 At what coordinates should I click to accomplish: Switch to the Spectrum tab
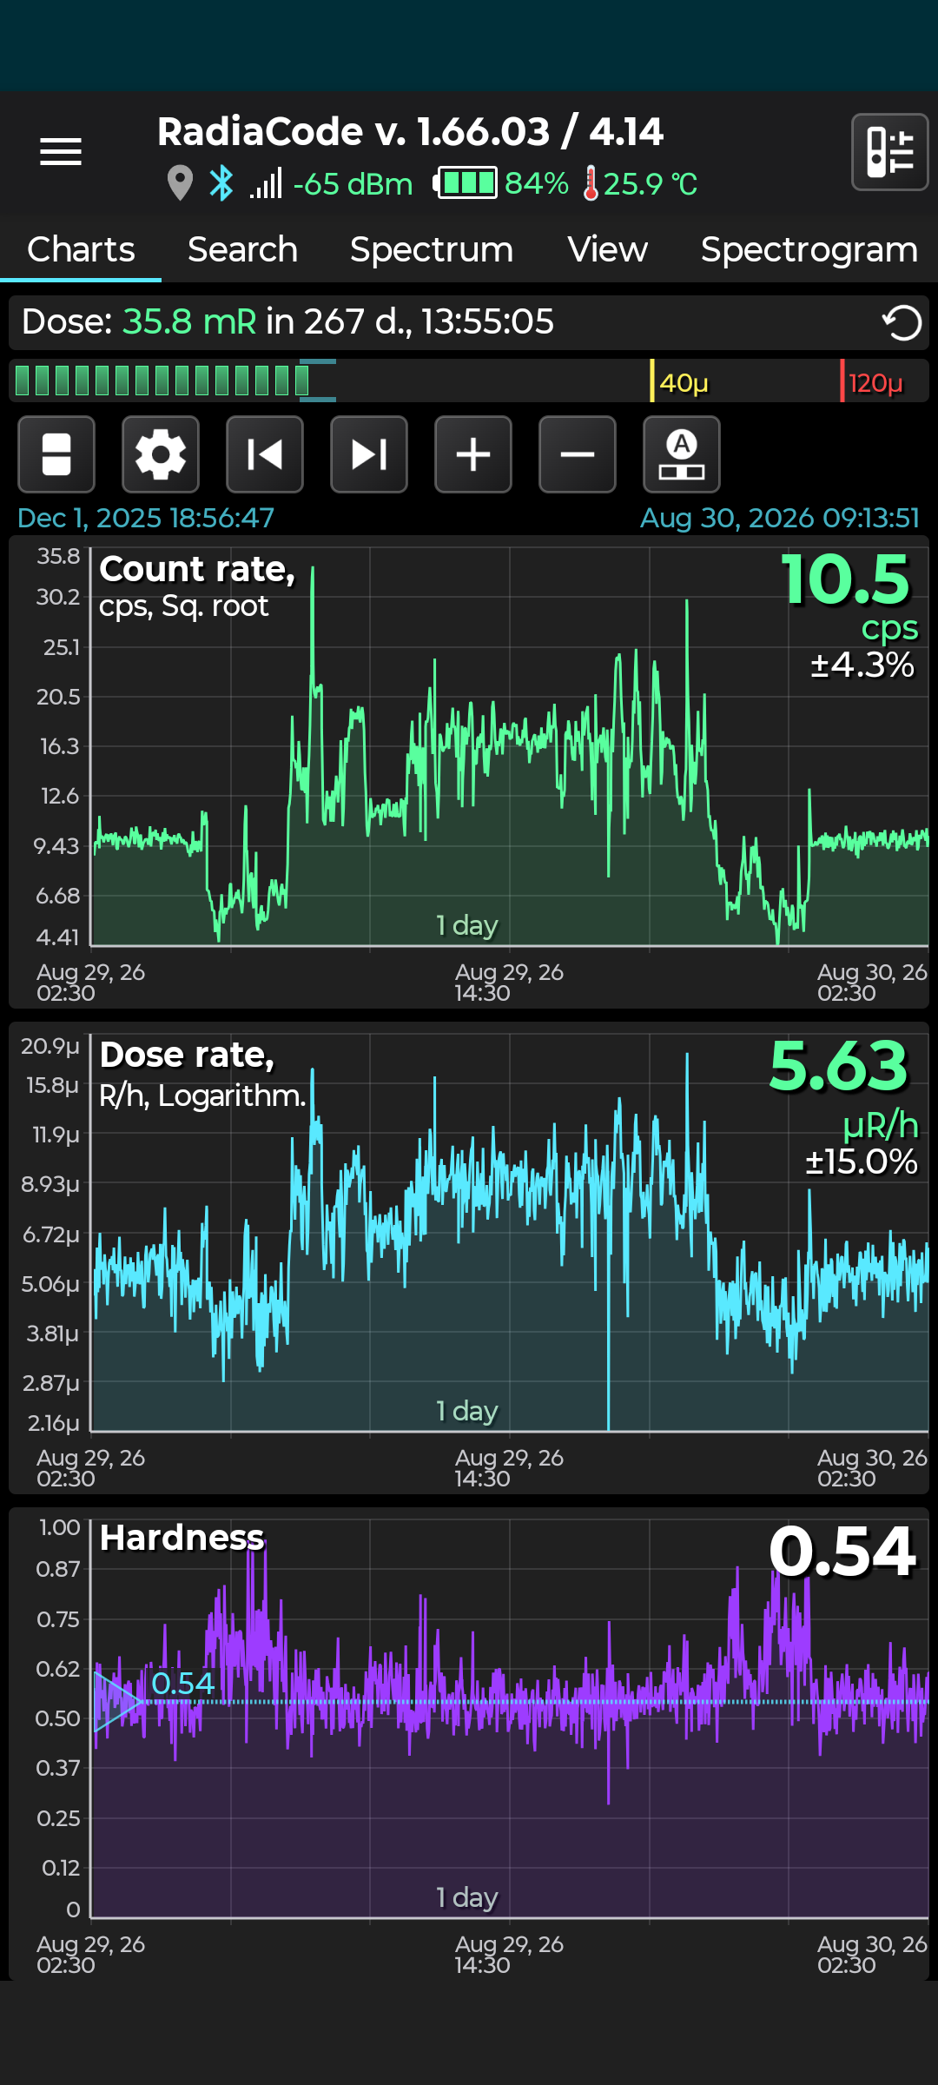(432, 250)
